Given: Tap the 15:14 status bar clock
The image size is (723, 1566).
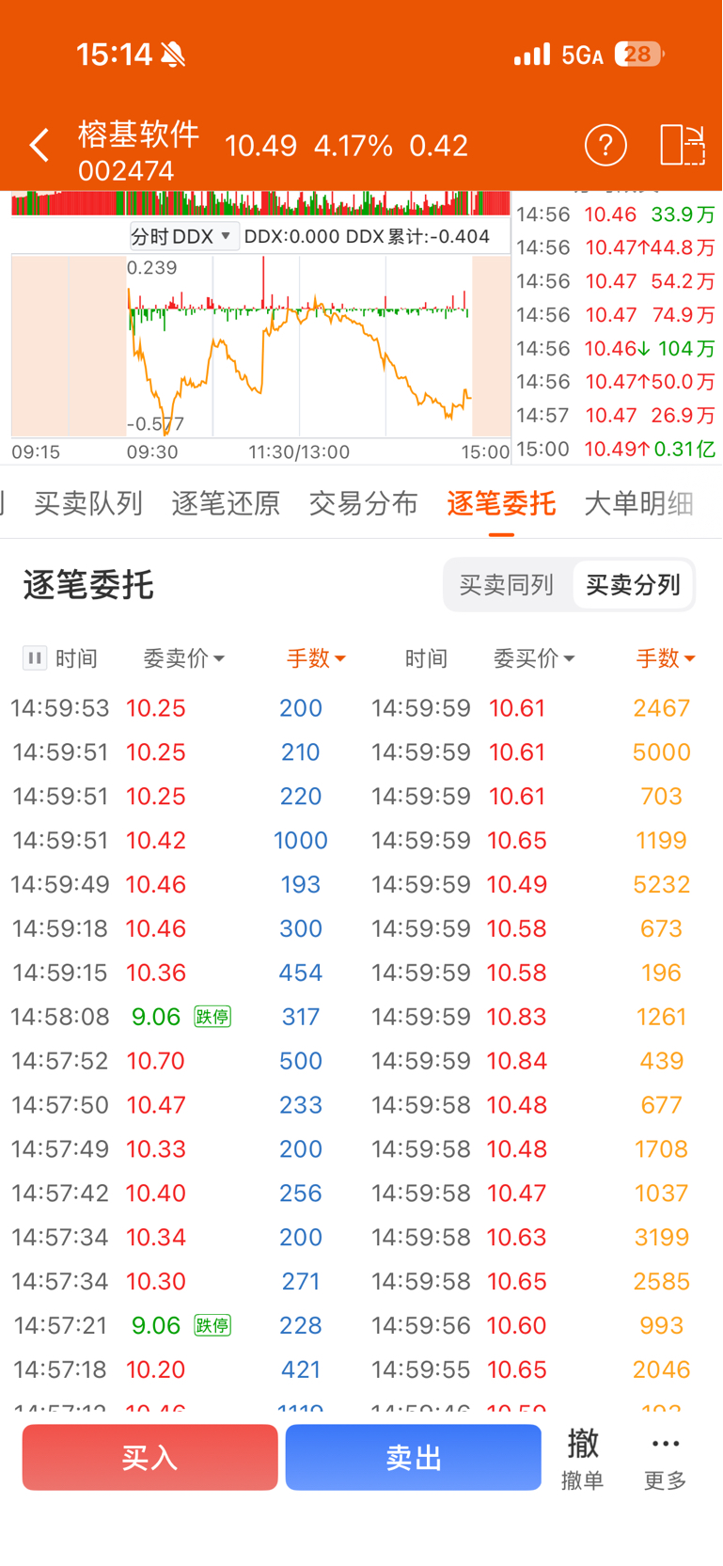Looking at the screenshot, I should 114,55.
